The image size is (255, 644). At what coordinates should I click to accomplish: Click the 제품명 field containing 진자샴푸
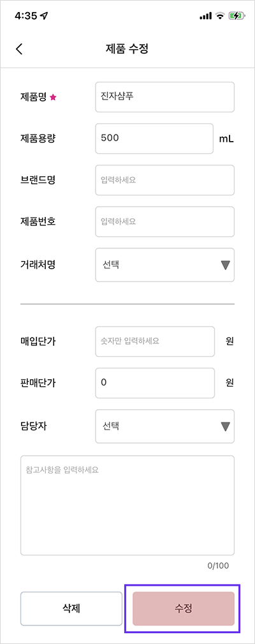point(165,97)
